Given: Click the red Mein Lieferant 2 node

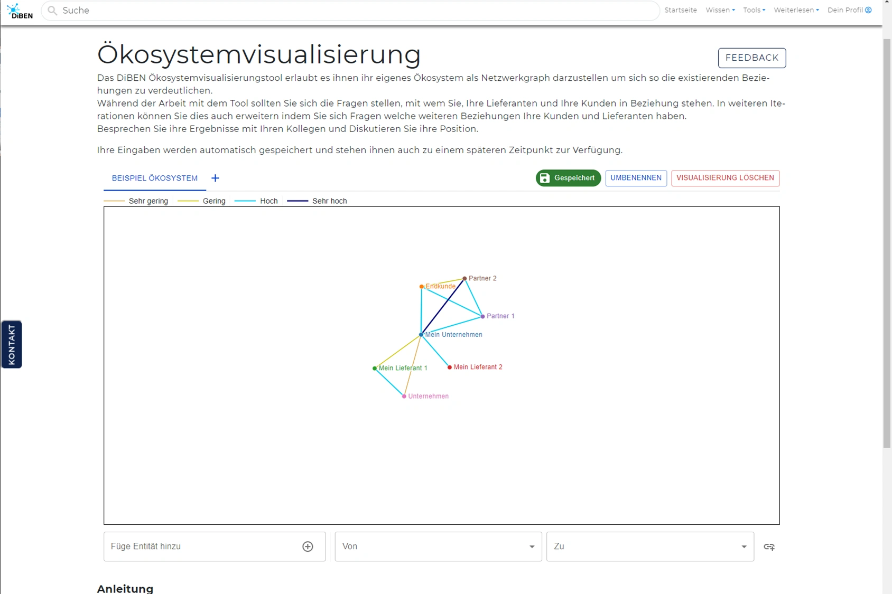Looking at the screenshot, I should point(450,367).
